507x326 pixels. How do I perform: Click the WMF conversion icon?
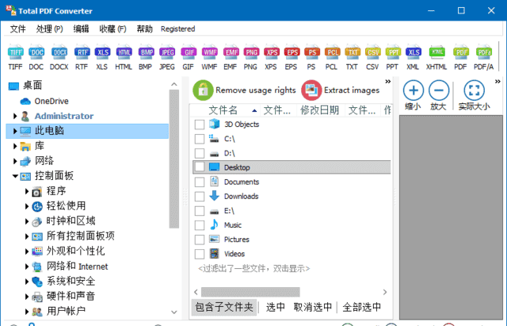[x=209, y=52]
